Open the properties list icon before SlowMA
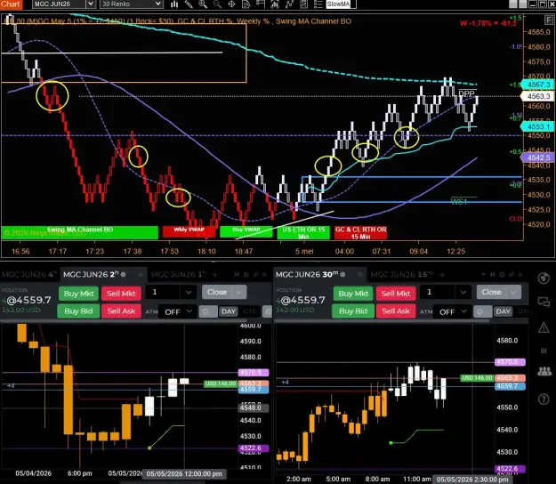Image resolution: width=556 pixels, height=484 pixels. tap(318, 4)
